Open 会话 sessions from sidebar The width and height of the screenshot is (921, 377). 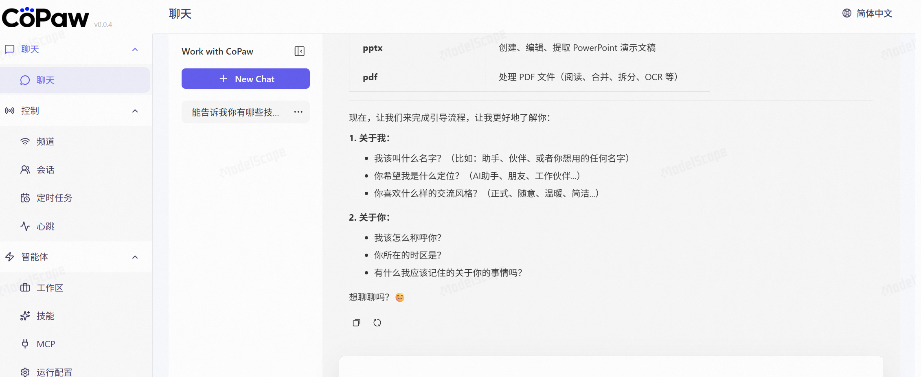(x=25, y=169)
